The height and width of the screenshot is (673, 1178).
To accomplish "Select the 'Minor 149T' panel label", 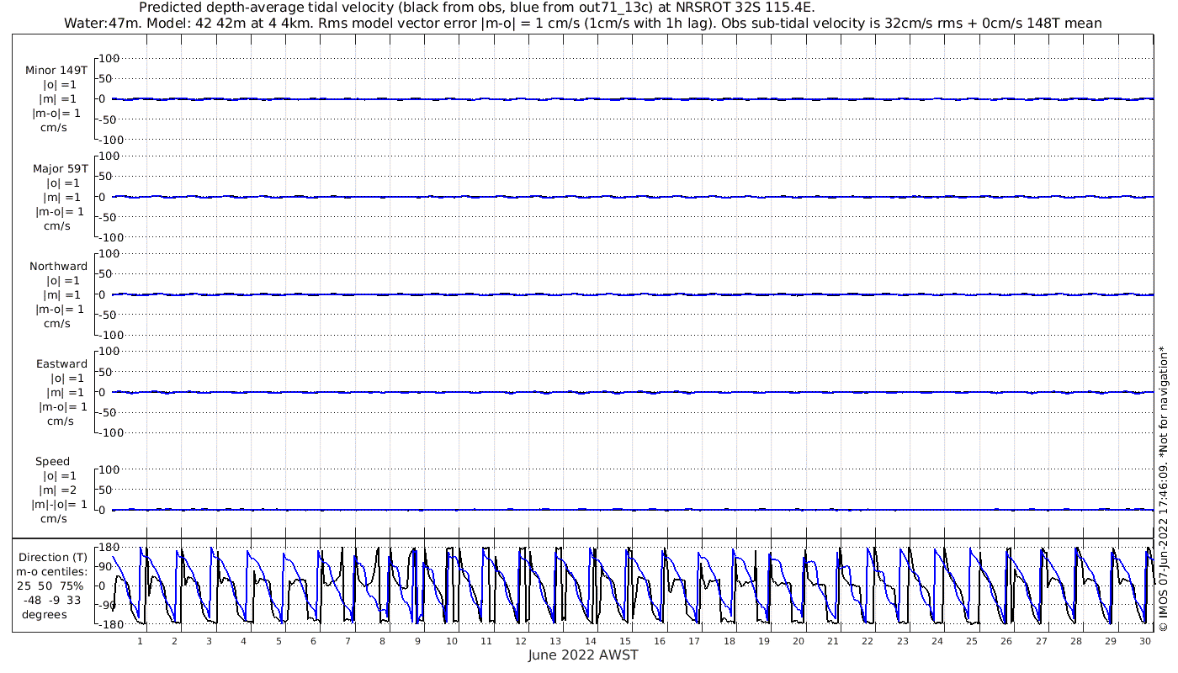I will pos(56,71).
